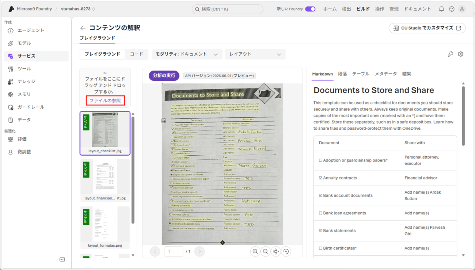Collapse the left sidebar panel
This screenshot has height=270, width=475.
point(62,259)
